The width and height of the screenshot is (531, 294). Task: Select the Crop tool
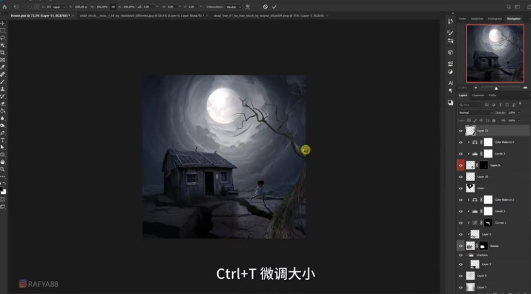[x=3, y=52]
